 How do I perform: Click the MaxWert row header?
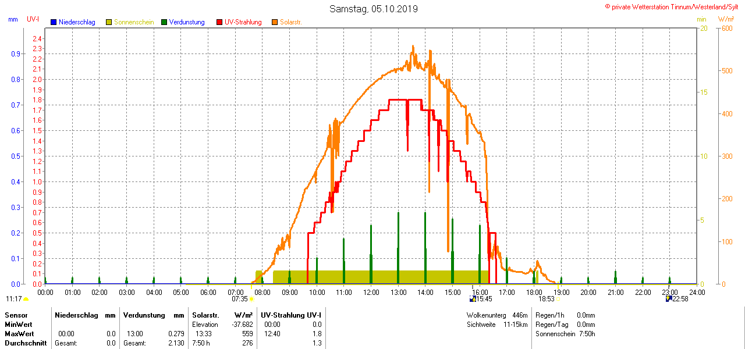click(19, 334)
